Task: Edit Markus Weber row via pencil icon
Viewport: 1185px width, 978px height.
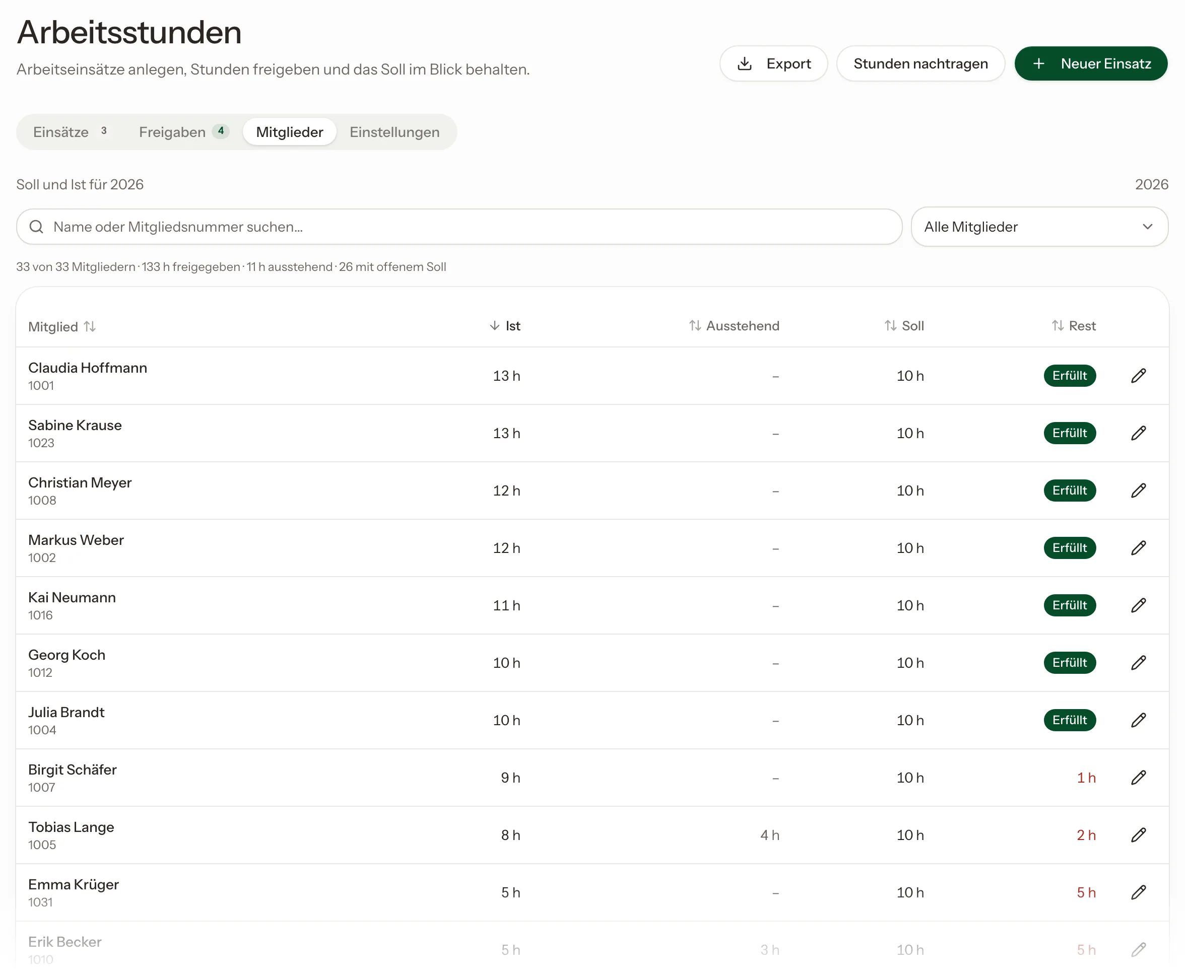Action: coord(1138,548)
